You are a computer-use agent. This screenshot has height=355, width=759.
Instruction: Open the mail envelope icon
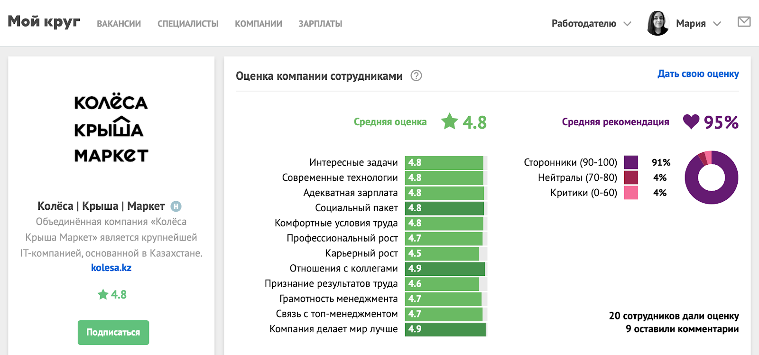point(744,22)
